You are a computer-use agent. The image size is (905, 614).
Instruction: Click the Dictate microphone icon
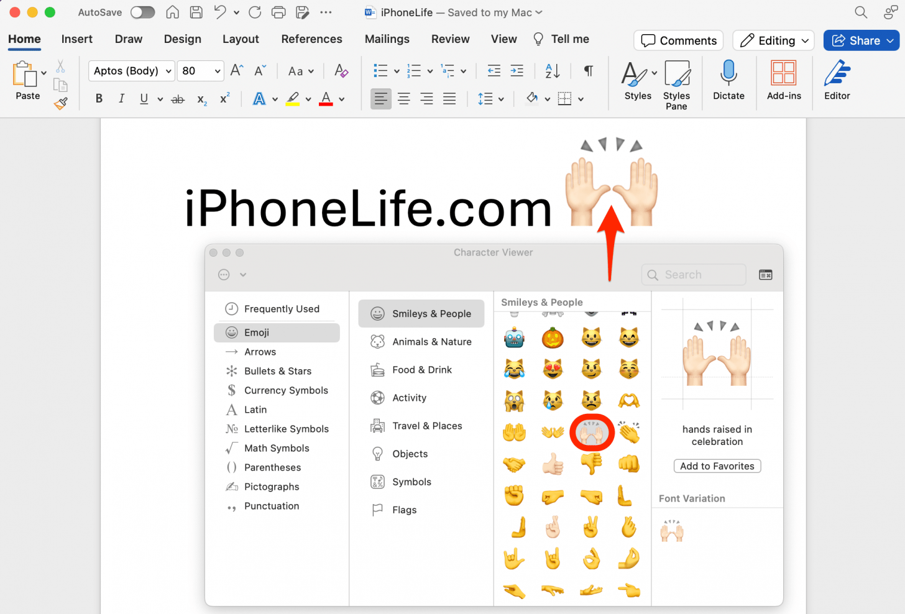pyautogui.click(x=728, y=73)
